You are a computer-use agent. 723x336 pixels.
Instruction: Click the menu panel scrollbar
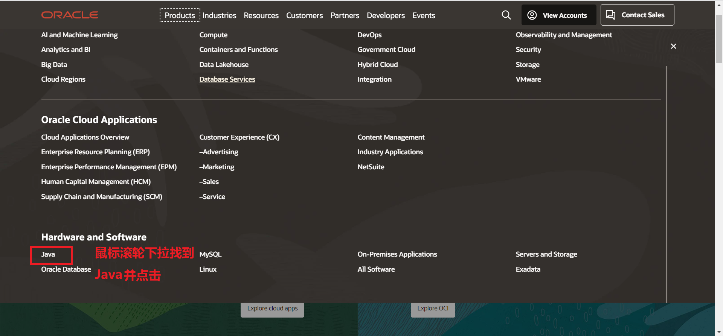(x=666, y=184)
